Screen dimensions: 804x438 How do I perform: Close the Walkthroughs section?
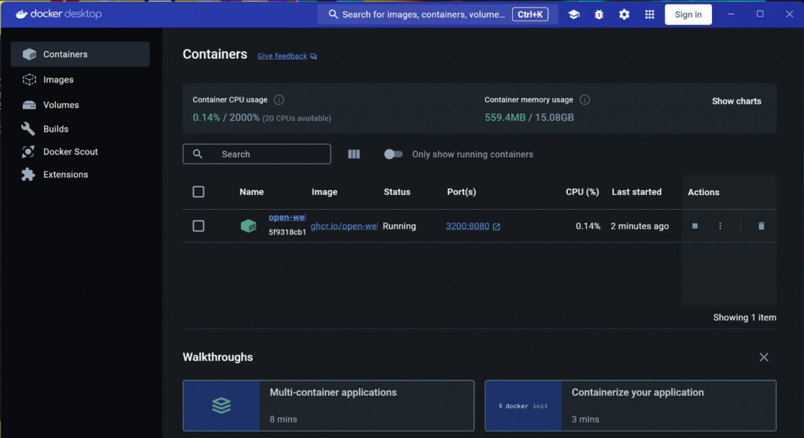click(764, 357)
